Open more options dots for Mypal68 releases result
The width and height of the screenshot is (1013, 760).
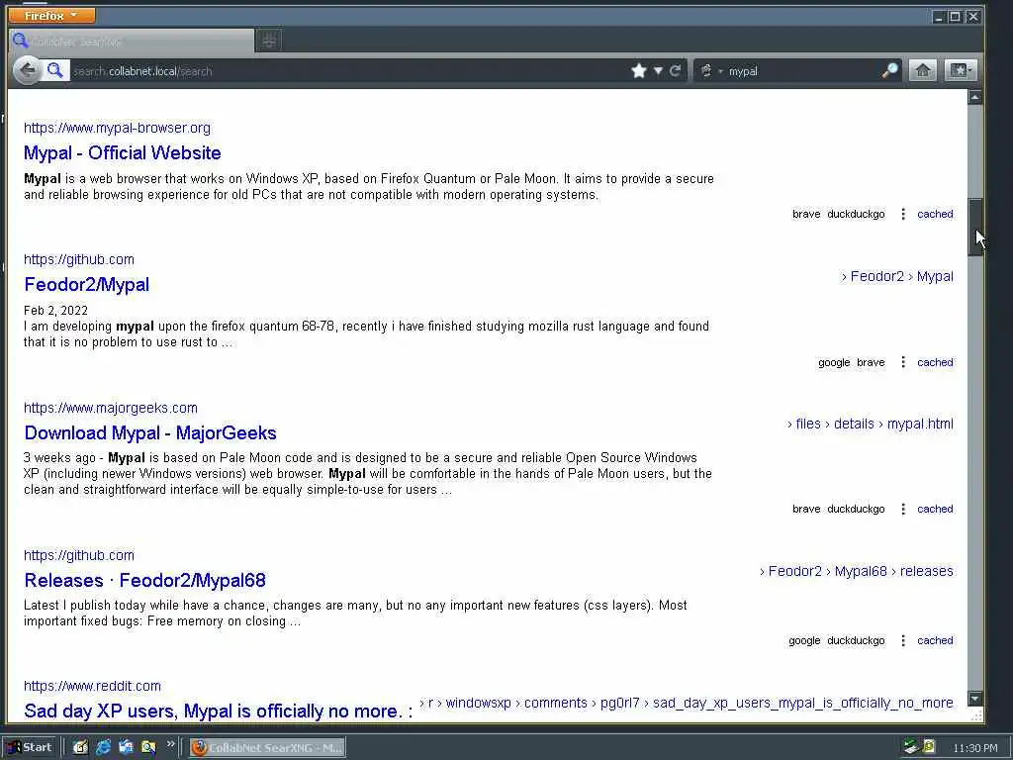coord(902,640)
